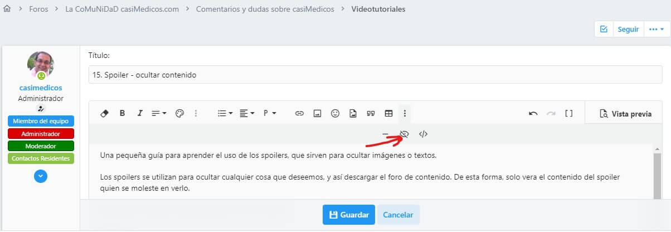
Task: Insert code with the code icon
Action: pos(423,134)
